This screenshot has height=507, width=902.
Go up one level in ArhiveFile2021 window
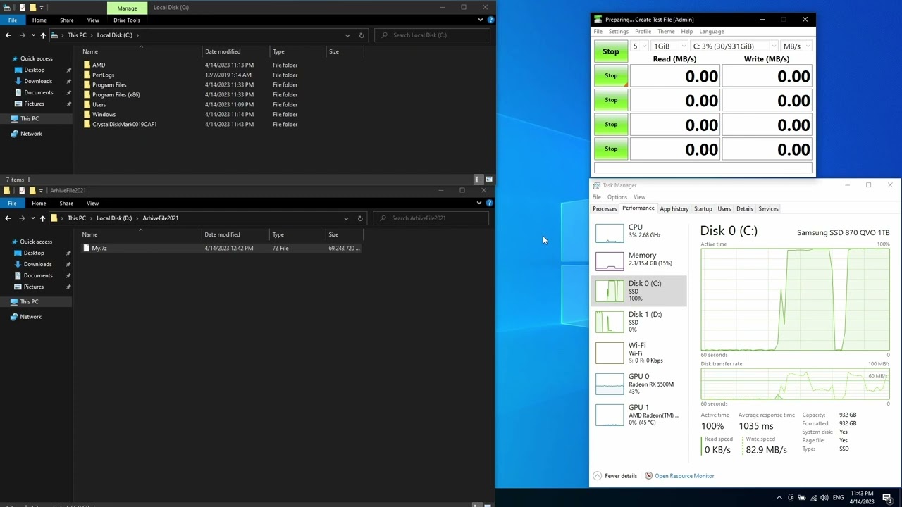[x=42, y=218]
